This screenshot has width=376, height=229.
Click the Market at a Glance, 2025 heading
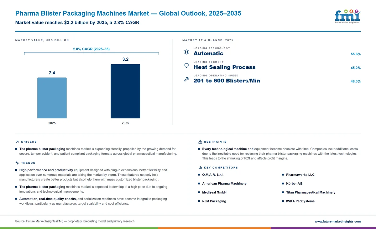208,40
